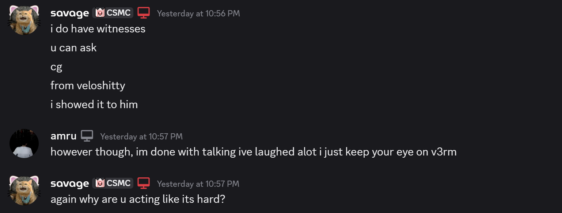Viewport: 562px width, 213px height.
Task: Click the "Yesterday at 10:56 PM" timestamp
Action: (x=198, y=13)
